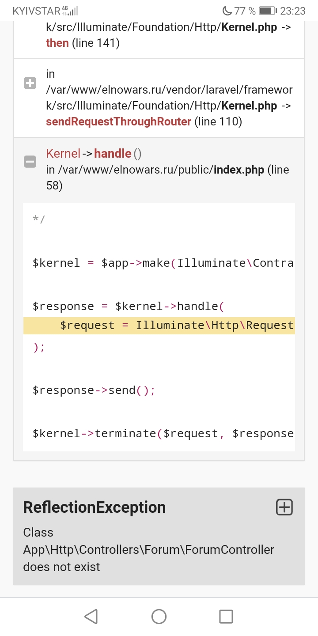Click the 'Kernel' class name link
Screen dimensions: 318x636
click(x=63, y=153)
